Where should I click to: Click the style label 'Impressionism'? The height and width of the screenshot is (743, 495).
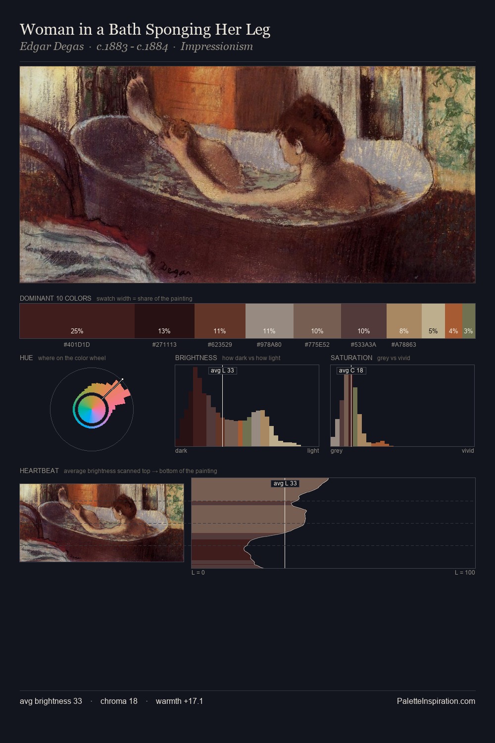(216, 47)
